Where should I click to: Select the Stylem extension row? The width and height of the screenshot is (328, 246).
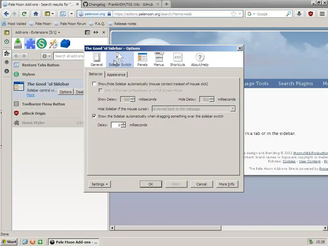tap(48, 74)
